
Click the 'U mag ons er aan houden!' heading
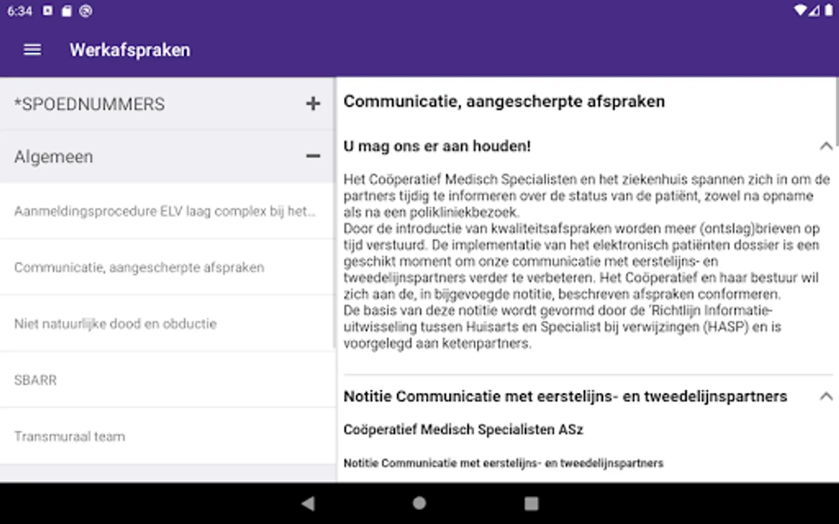click(437, 146)
